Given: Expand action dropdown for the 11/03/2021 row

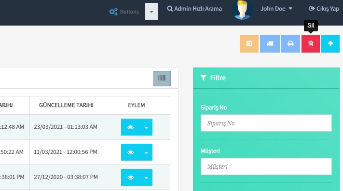Looking at the screenshot, I should 146,152.
